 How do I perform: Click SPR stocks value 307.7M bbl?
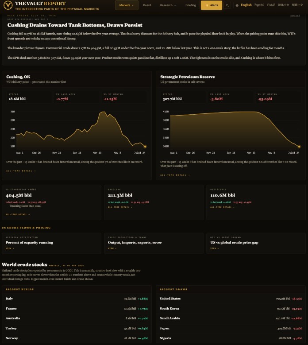(172, 99)
